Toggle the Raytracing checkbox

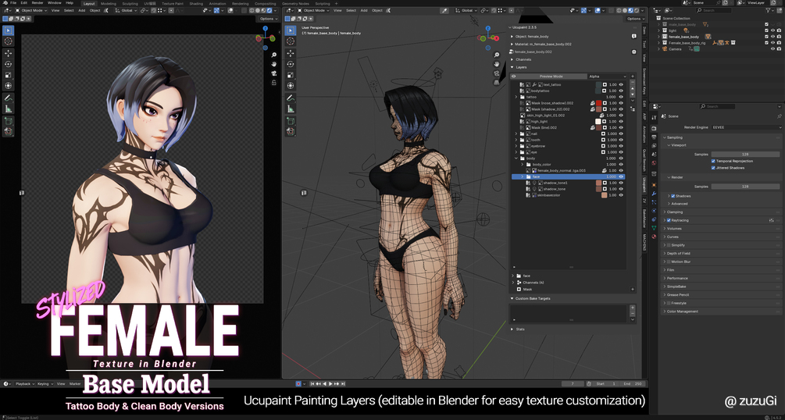669,220
